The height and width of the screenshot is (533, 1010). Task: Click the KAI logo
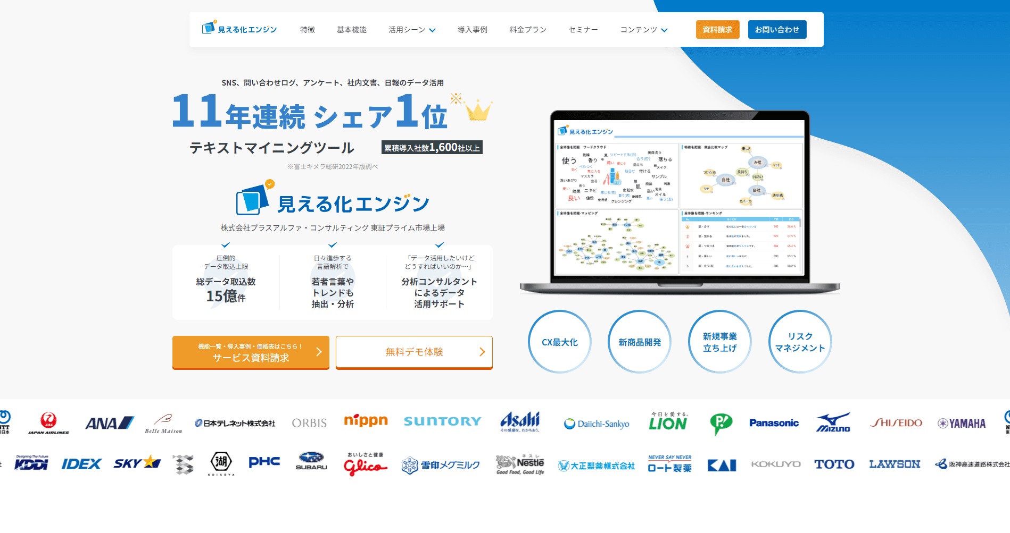click(x=722, y=466)
